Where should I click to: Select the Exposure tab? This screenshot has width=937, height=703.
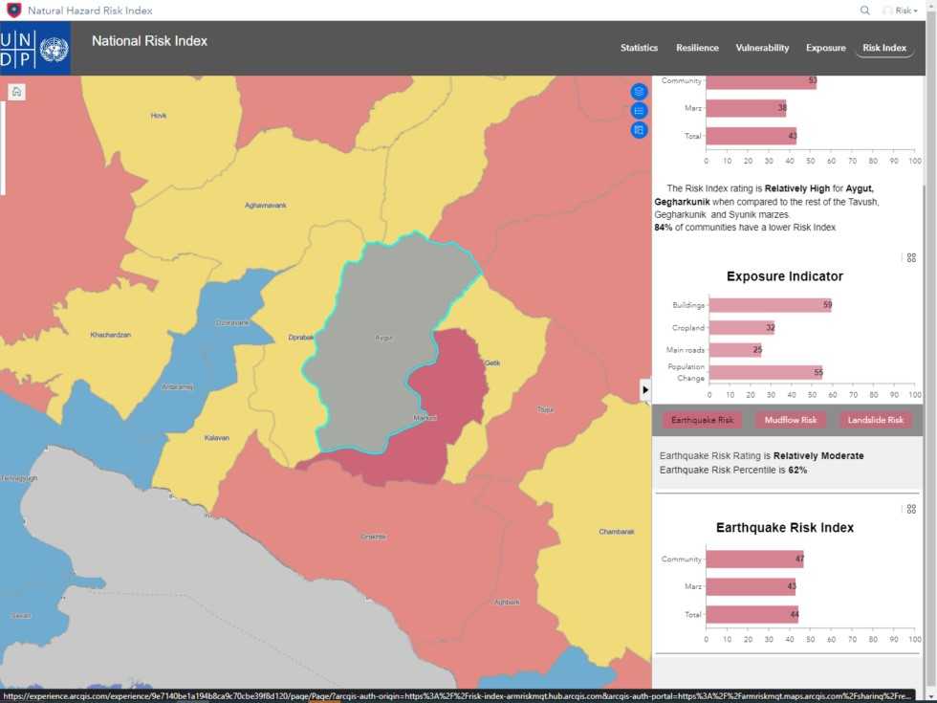(825, 48)
